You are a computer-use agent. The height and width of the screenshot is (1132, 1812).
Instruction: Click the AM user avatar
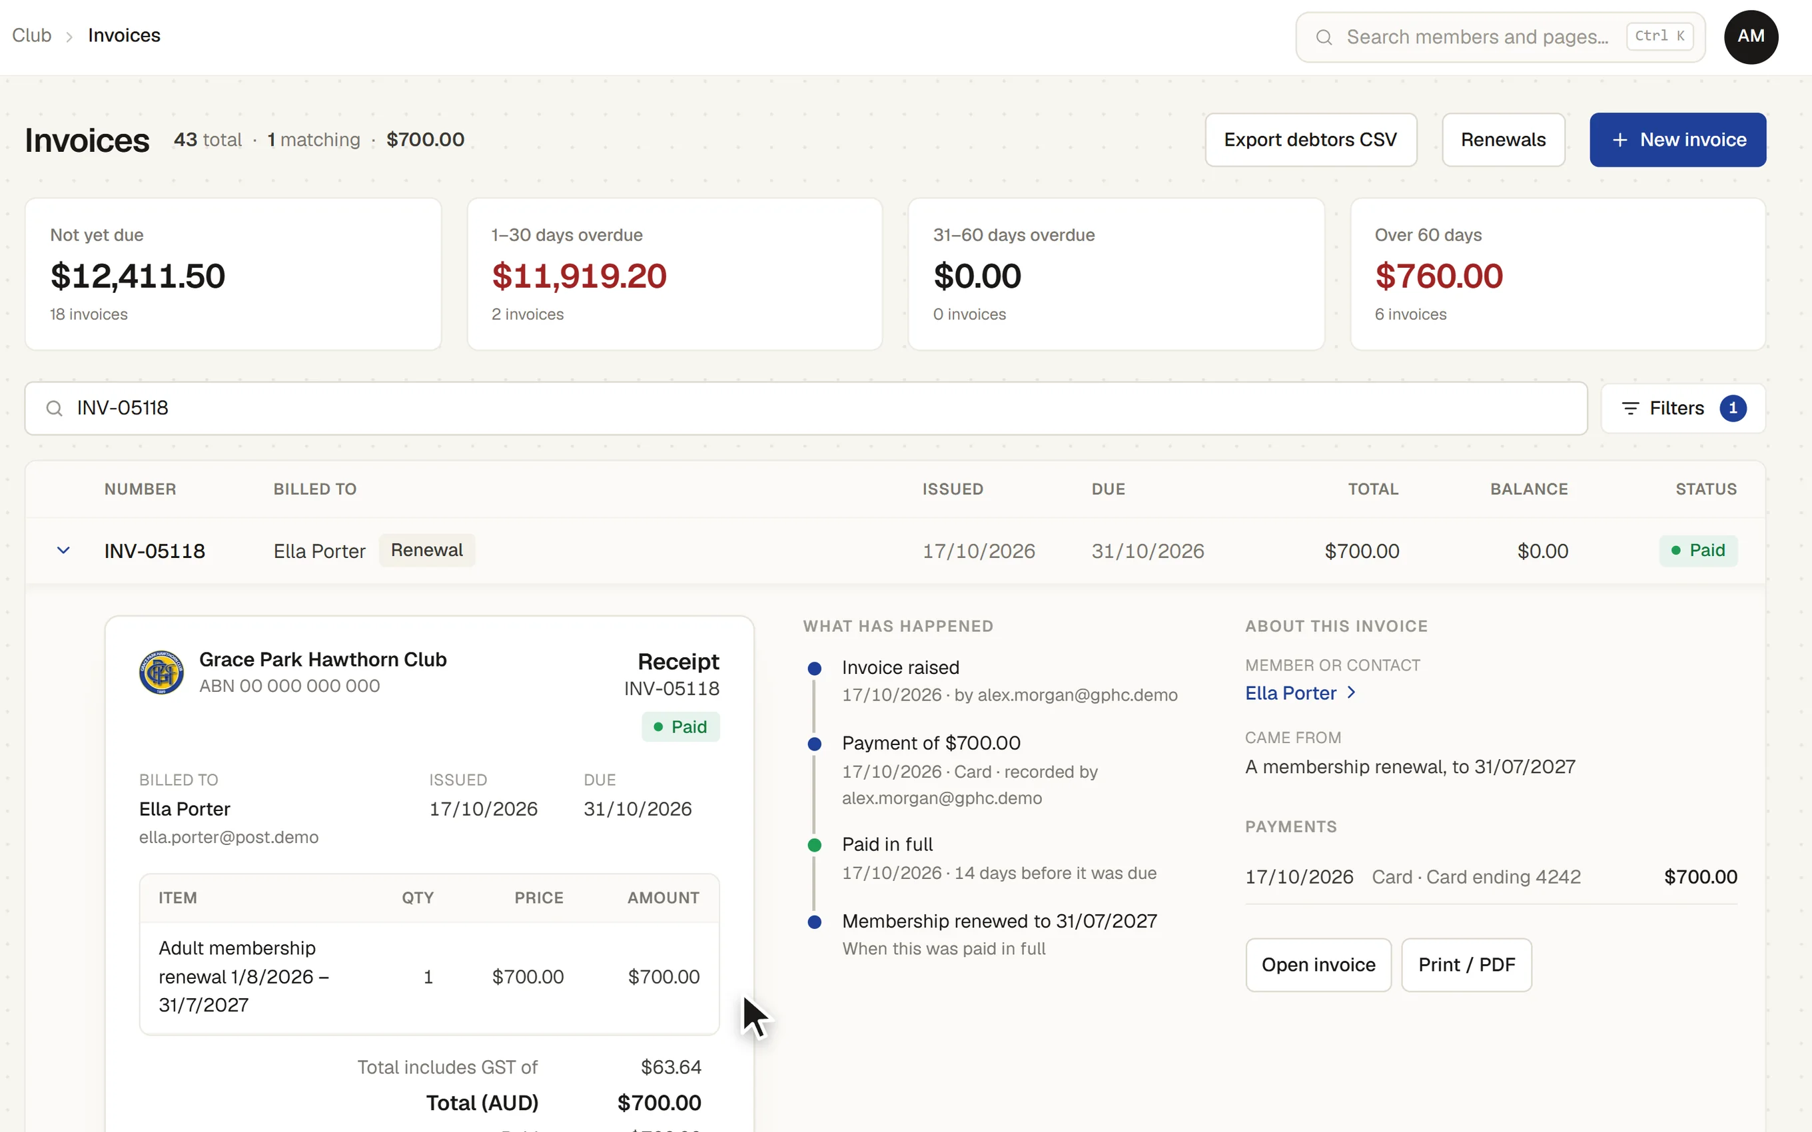[x=1751, y=37]
